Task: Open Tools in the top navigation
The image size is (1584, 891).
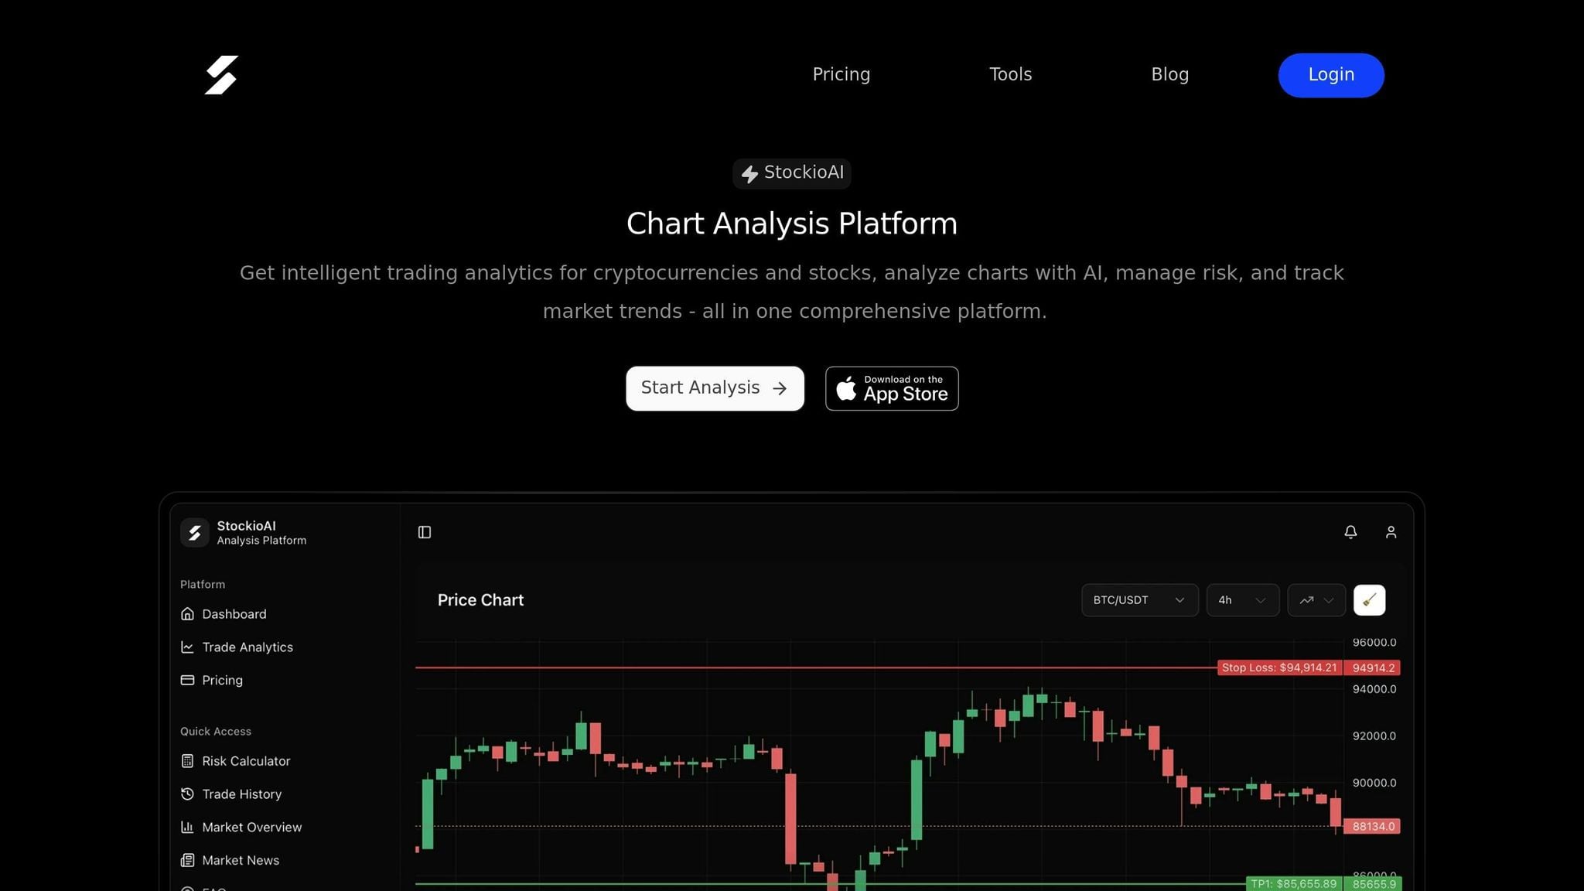Action: 1010,75
